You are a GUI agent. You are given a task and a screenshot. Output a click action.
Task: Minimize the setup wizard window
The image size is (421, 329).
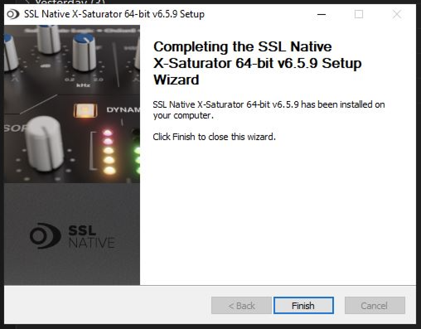pyautogui.click(x=322, y=14)
